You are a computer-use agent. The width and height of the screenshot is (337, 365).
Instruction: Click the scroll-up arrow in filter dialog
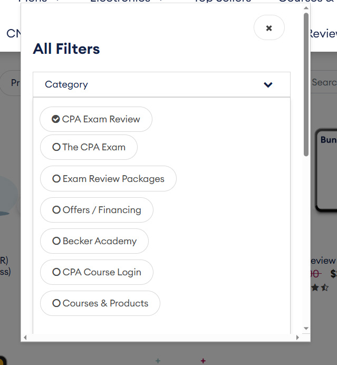point(306,7)
